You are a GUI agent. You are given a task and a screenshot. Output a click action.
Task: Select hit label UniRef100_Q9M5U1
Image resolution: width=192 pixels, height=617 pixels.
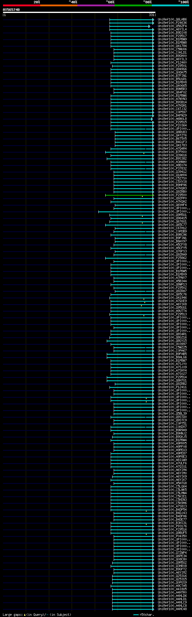pyautogui.click(x=172, y=215)
